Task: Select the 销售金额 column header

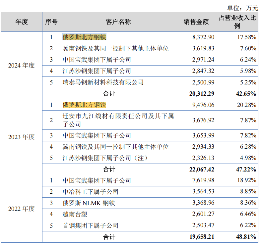Action: coord(196,22)
